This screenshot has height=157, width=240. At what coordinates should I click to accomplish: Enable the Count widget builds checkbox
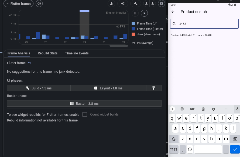click(85, 114)
